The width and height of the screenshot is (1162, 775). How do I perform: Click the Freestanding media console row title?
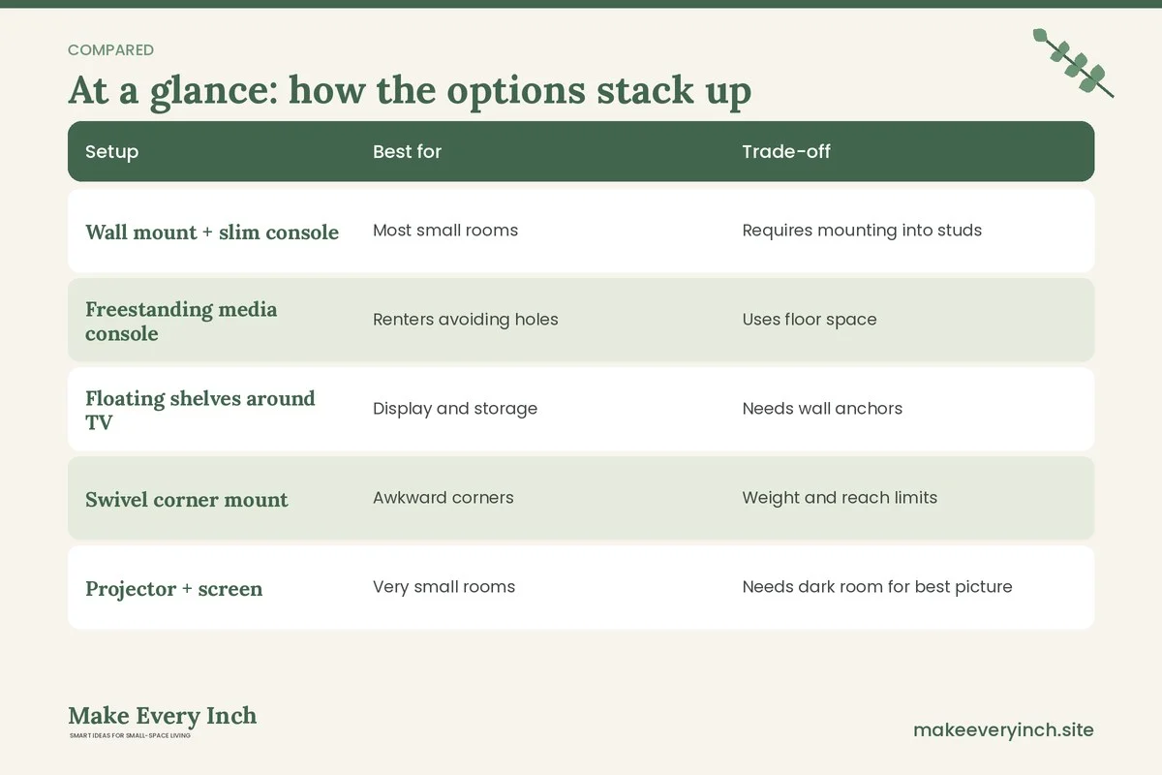(x=181, y=321)
